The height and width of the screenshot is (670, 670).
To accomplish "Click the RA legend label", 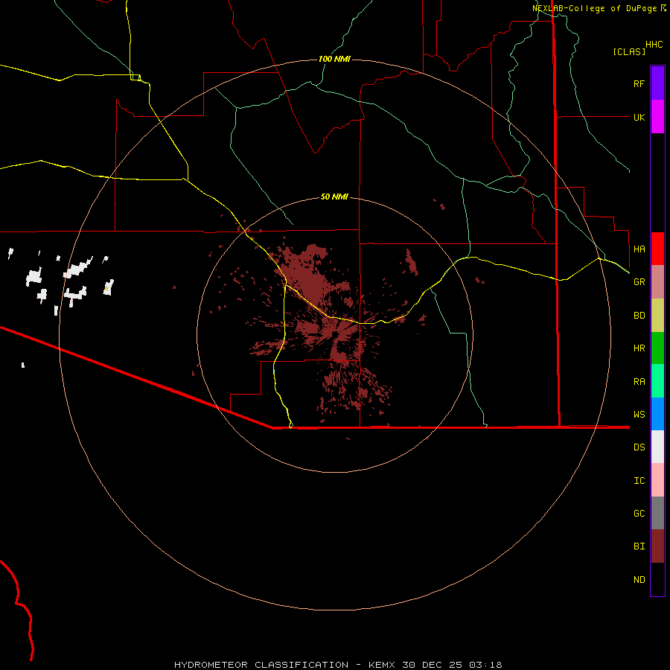I will [x=639, y=382].
